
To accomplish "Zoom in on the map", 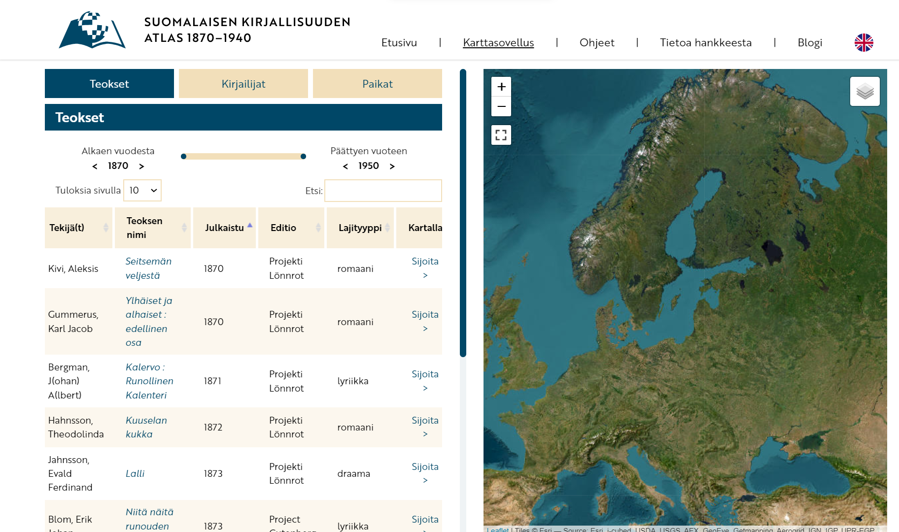I will [501, 87].
